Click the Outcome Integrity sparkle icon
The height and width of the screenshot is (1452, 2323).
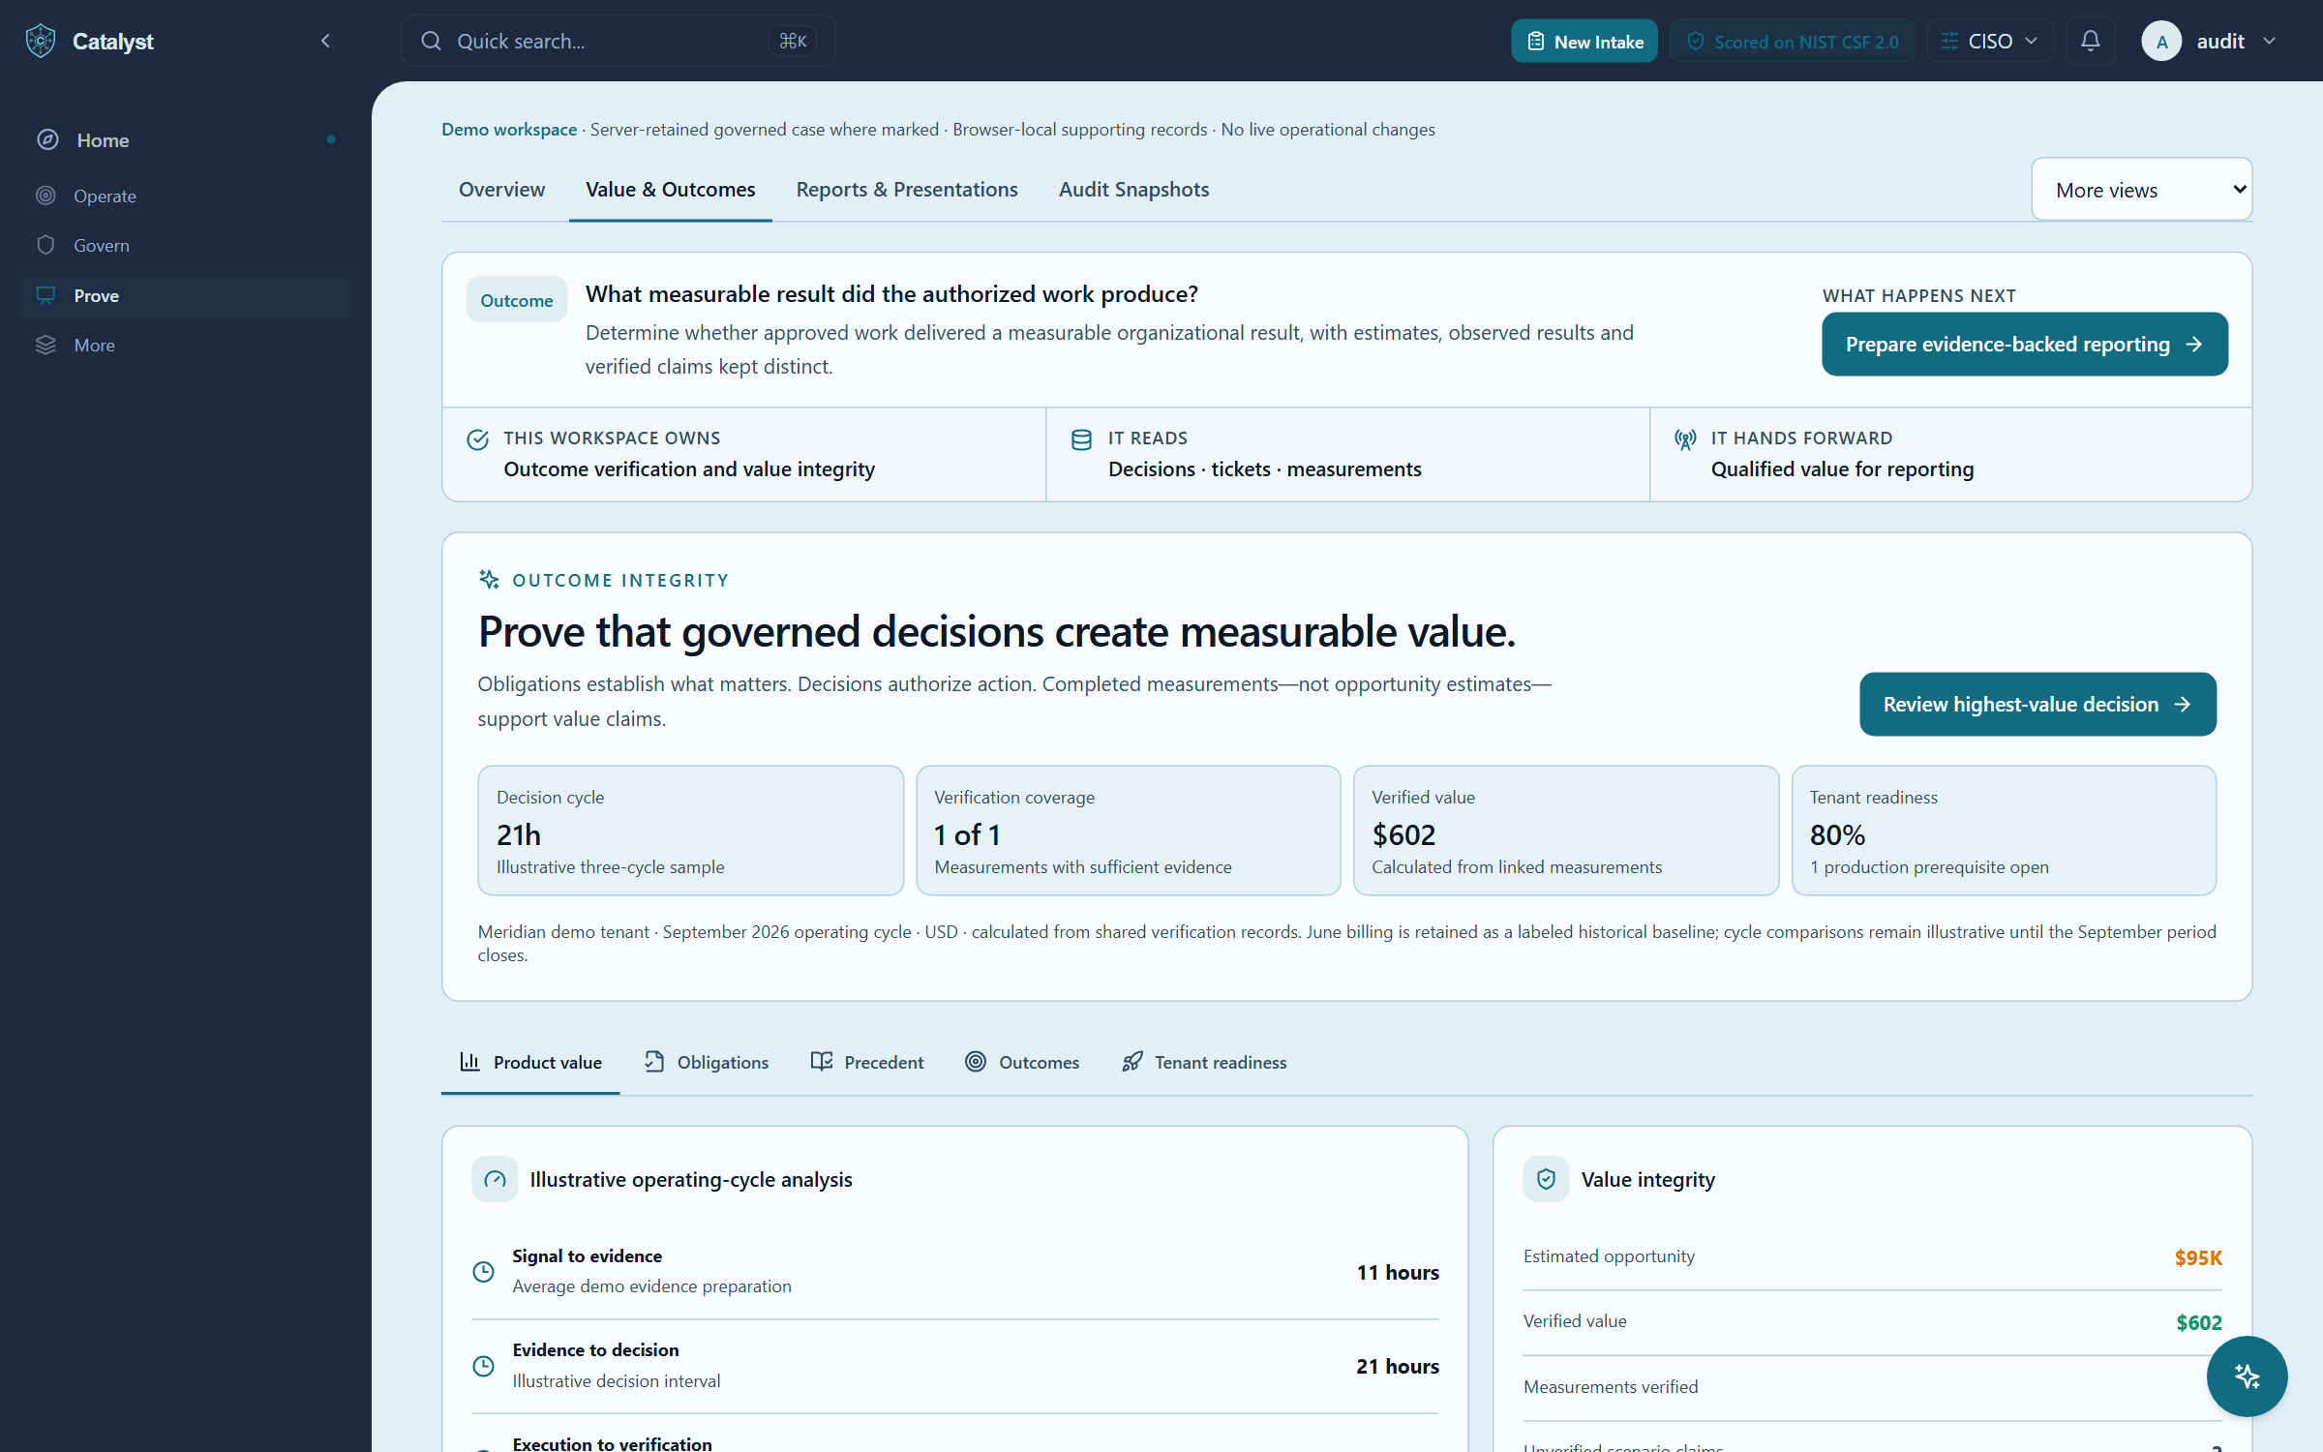pyautogui.click(x=489, y=579)
